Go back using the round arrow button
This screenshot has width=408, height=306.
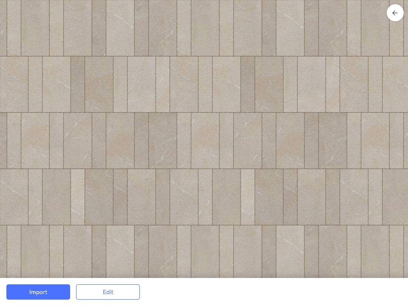coord(395,13)
